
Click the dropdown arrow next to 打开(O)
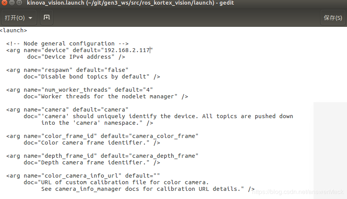click(30, 18)
